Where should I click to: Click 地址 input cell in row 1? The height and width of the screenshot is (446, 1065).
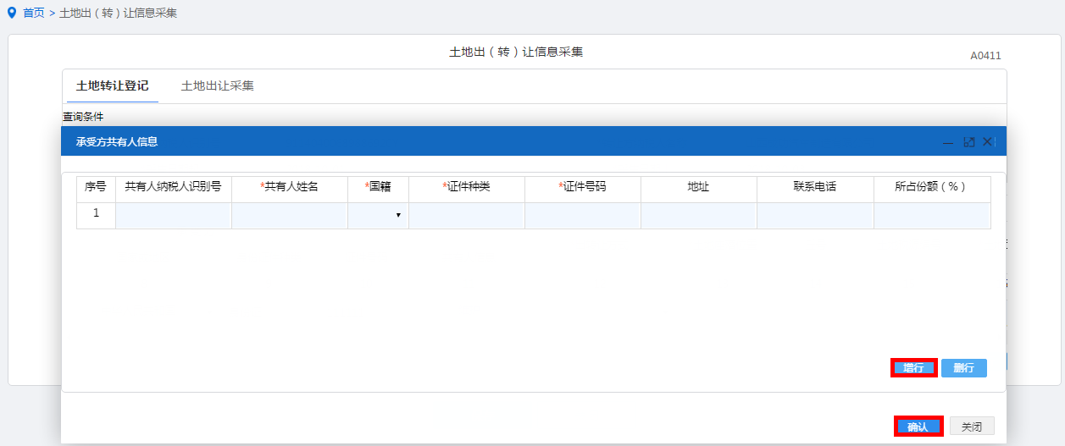click(699, 216)
